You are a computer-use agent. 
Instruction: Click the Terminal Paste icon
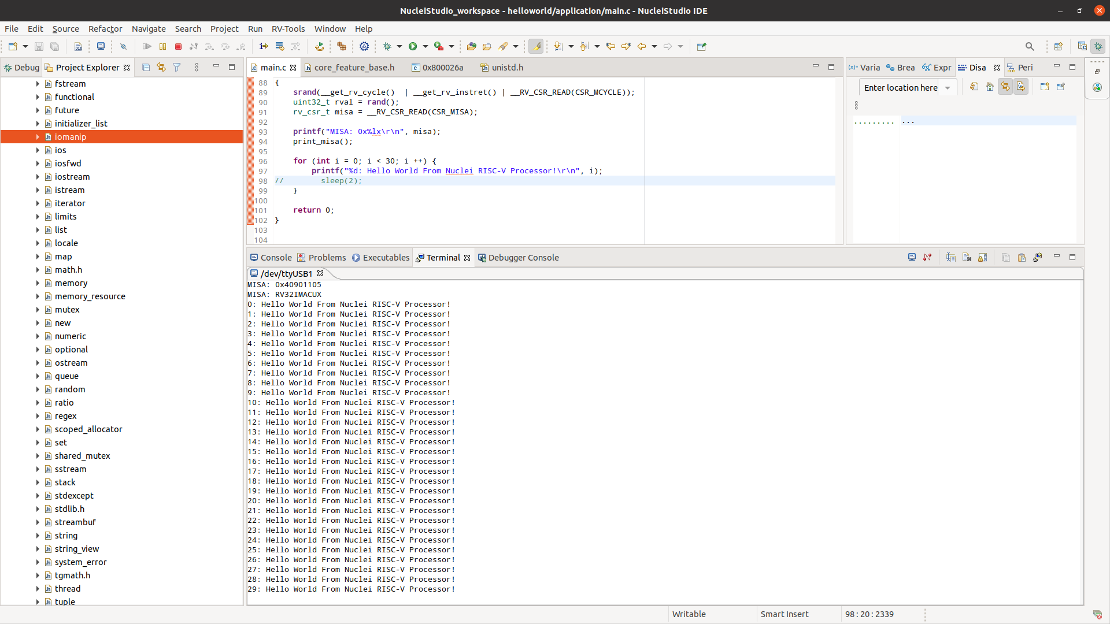point(1022,257)
